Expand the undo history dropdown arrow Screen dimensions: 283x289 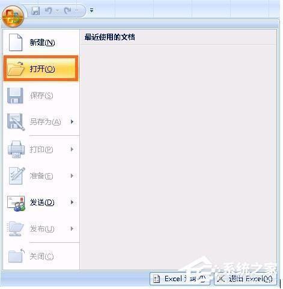(57, 10)
